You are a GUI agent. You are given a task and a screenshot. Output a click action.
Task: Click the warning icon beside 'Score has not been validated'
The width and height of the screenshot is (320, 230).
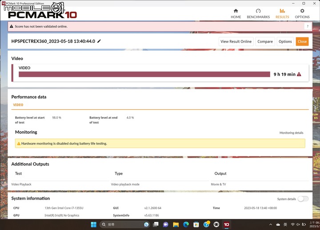coord(12,26)
